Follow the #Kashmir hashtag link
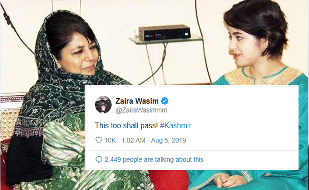This screenshot has height=190, width=309. point(175,125)
